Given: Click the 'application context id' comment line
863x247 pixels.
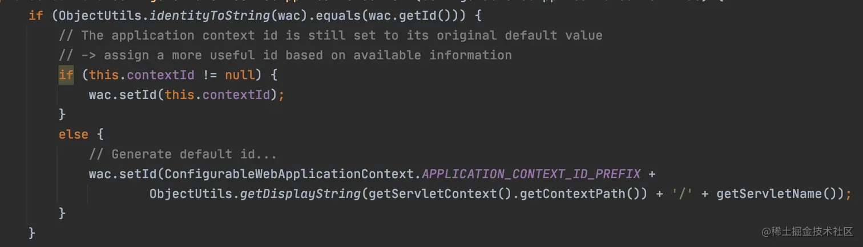Looking at the screenshot, I should [330, 35].
